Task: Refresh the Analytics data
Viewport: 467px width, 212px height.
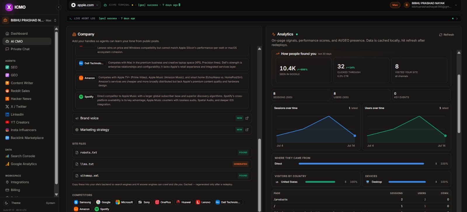Action: coord(447,35)
